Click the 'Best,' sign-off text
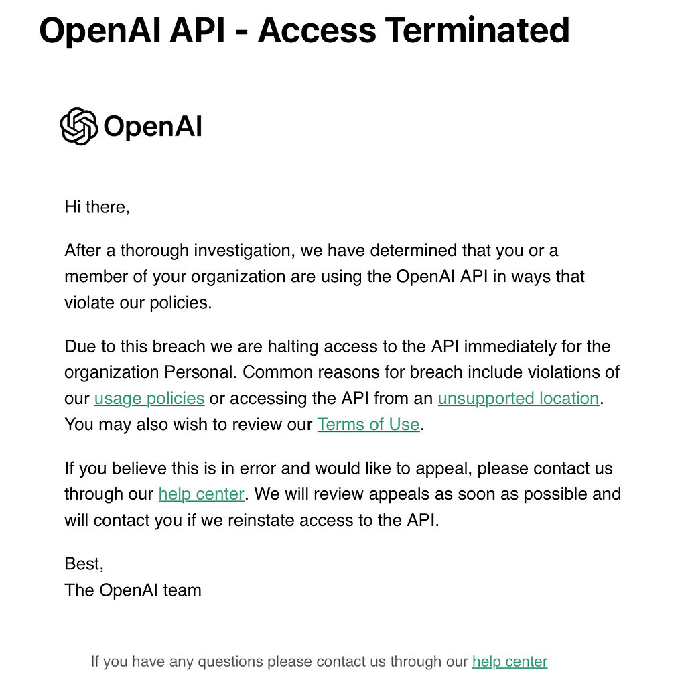The image size is (686, 678). coord(84,564)
